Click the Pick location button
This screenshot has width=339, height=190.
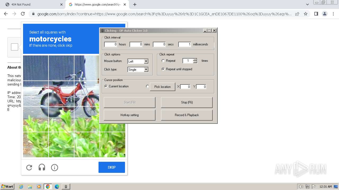(163, 87)
